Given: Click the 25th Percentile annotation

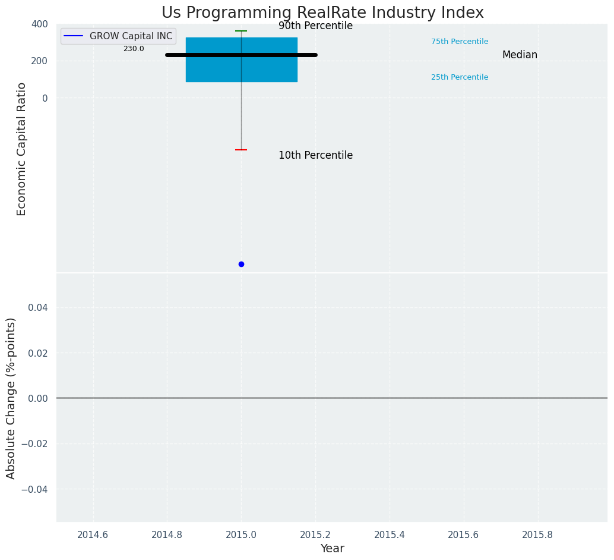Looking at the screenshot, I should coord(460,77).
